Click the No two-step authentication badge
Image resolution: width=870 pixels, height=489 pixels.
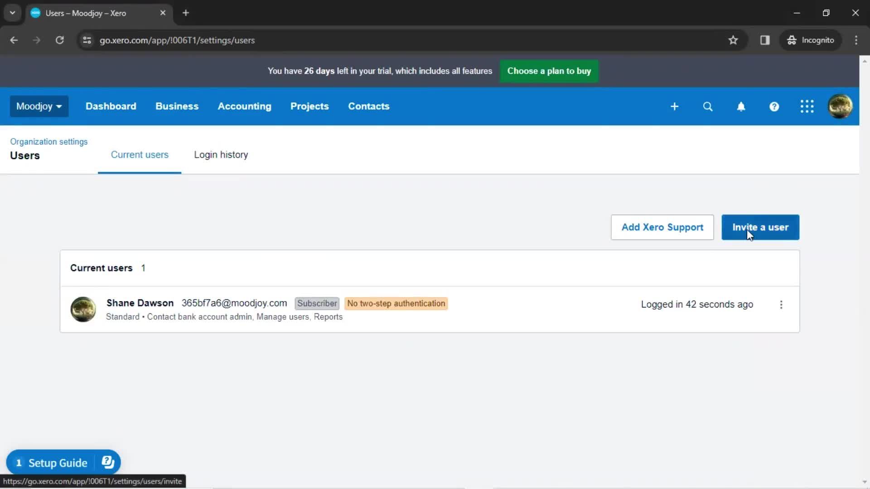[396, 303]
